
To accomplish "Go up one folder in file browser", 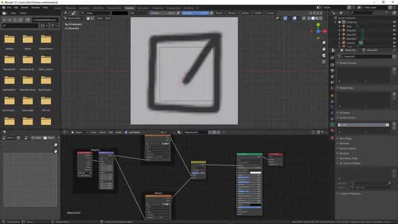I will coord(15,19).
